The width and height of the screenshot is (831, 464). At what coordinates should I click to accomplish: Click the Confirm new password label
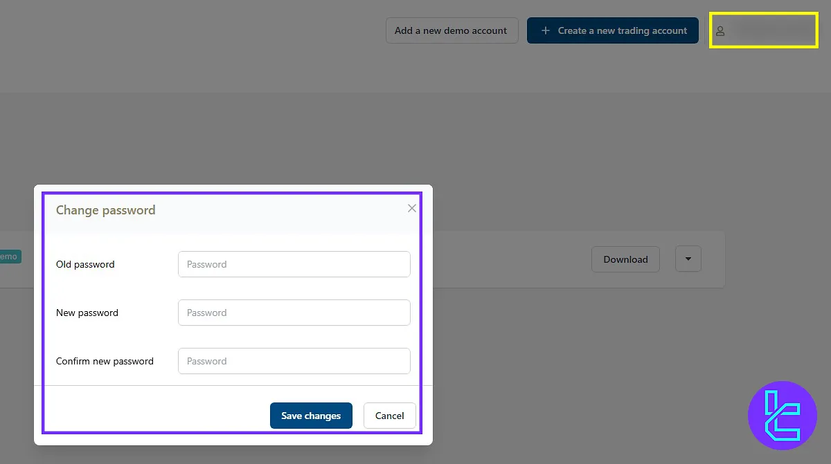coord(105,361)
